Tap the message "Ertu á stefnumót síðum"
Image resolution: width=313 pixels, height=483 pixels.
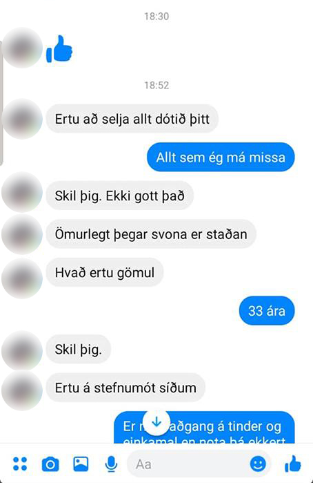(x=125, y=388)
